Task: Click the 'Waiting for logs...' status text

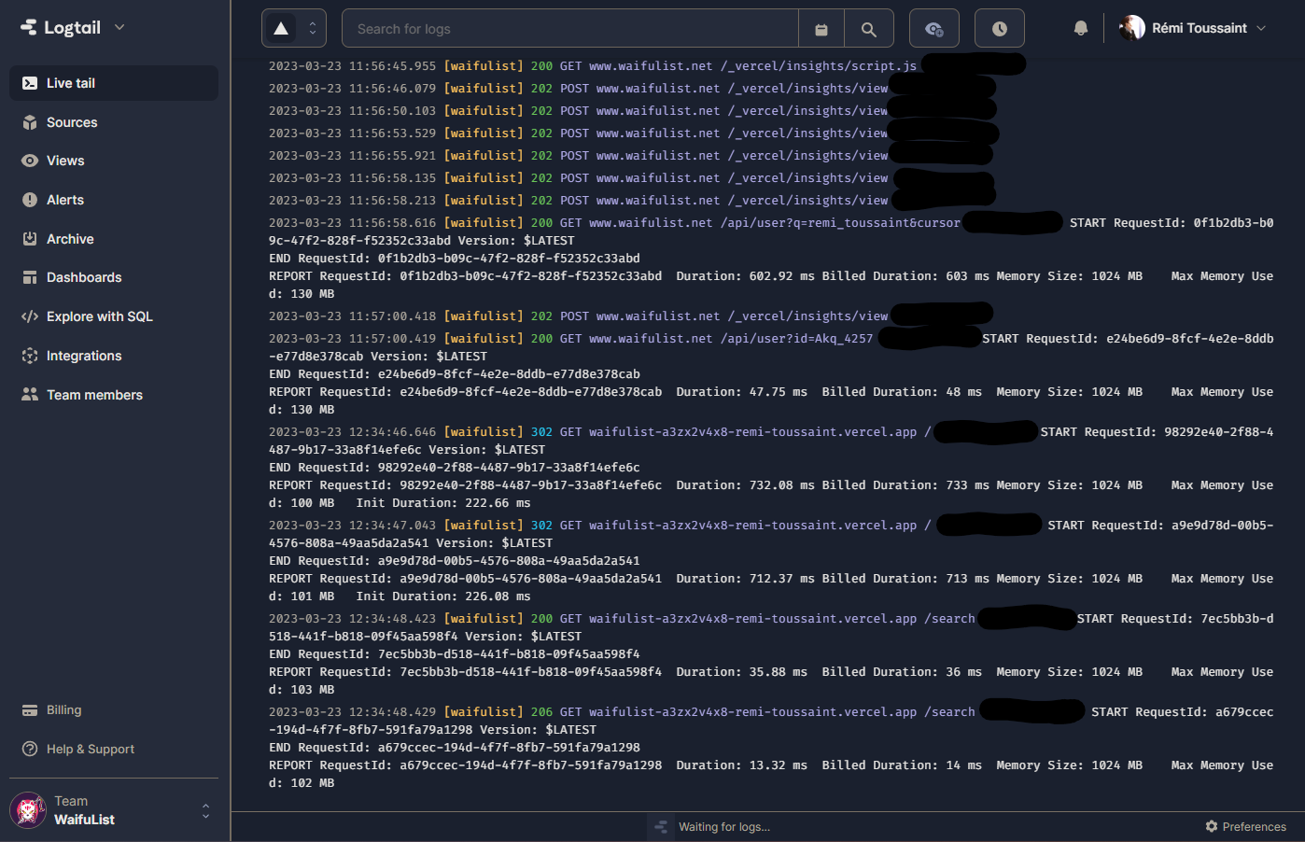Action: 724,827
